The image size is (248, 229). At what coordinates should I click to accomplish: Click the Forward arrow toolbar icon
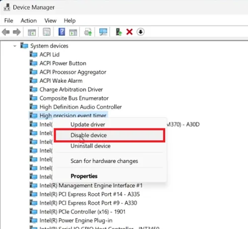click(17, 32)
